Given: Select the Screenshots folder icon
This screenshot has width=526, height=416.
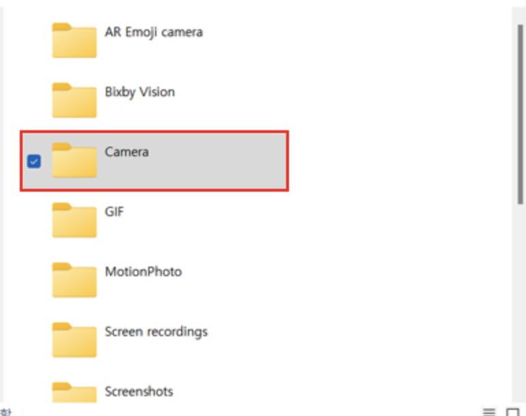Looking at the screenshot, I should pos(74,393).
